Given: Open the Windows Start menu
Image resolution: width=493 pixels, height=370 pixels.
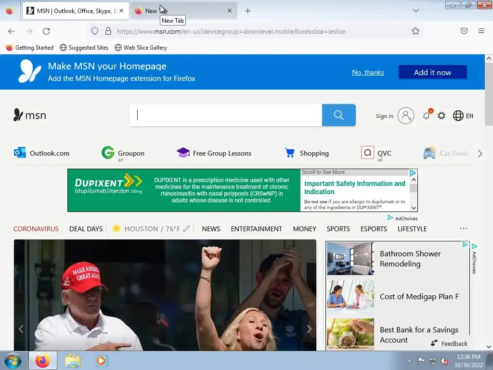Looking at the screenshot, I should pyautogui.click(x=13, y=360).
